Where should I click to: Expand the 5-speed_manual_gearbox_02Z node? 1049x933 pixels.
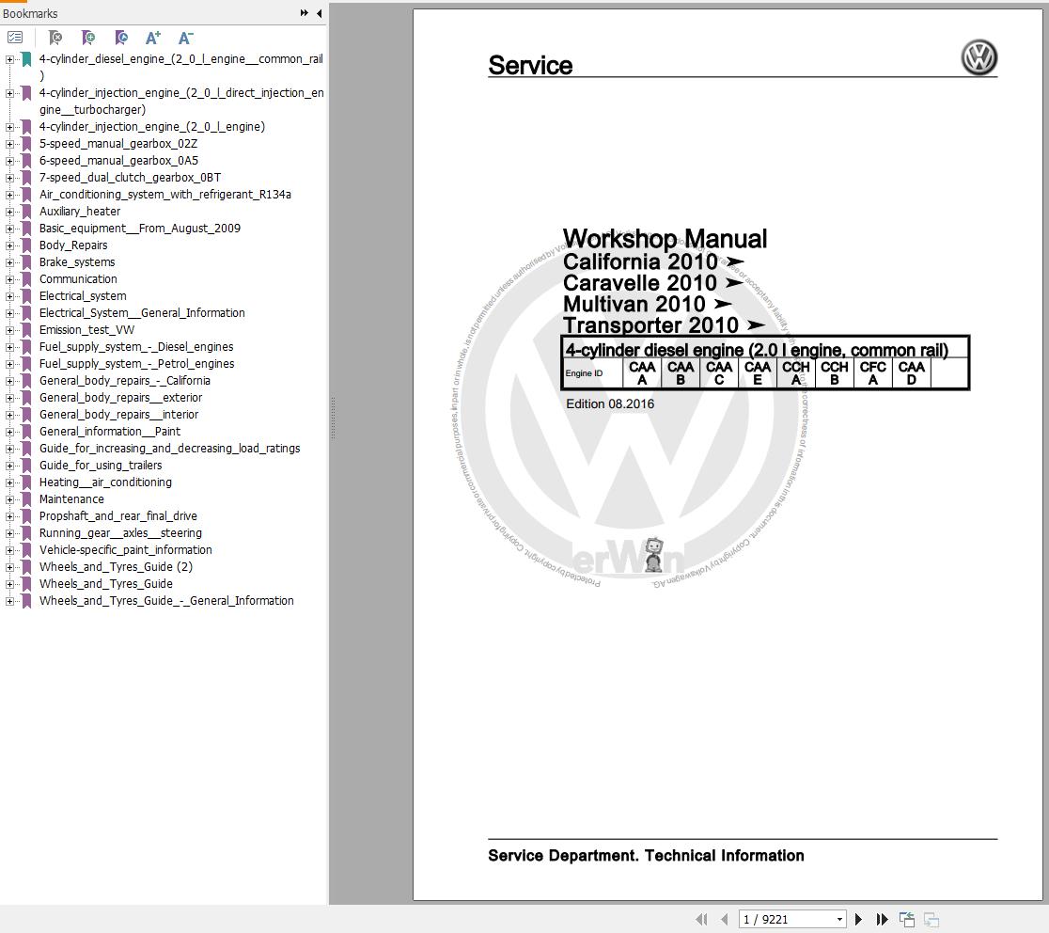(x=9, y=144)
